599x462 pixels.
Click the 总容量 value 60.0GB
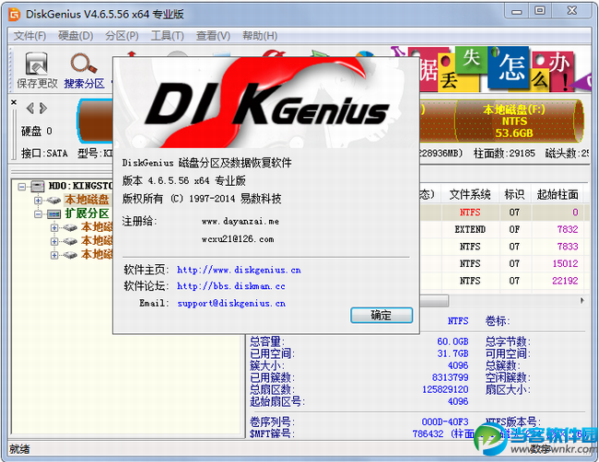coord(452,341)
